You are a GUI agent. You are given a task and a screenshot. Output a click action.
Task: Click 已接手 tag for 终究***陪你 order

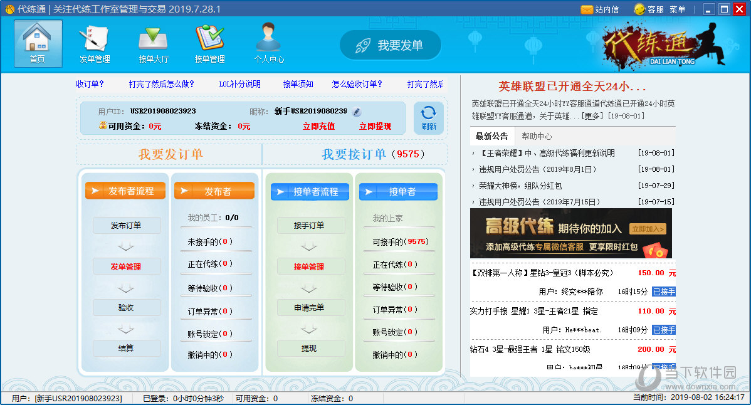[x=664, y=292]
